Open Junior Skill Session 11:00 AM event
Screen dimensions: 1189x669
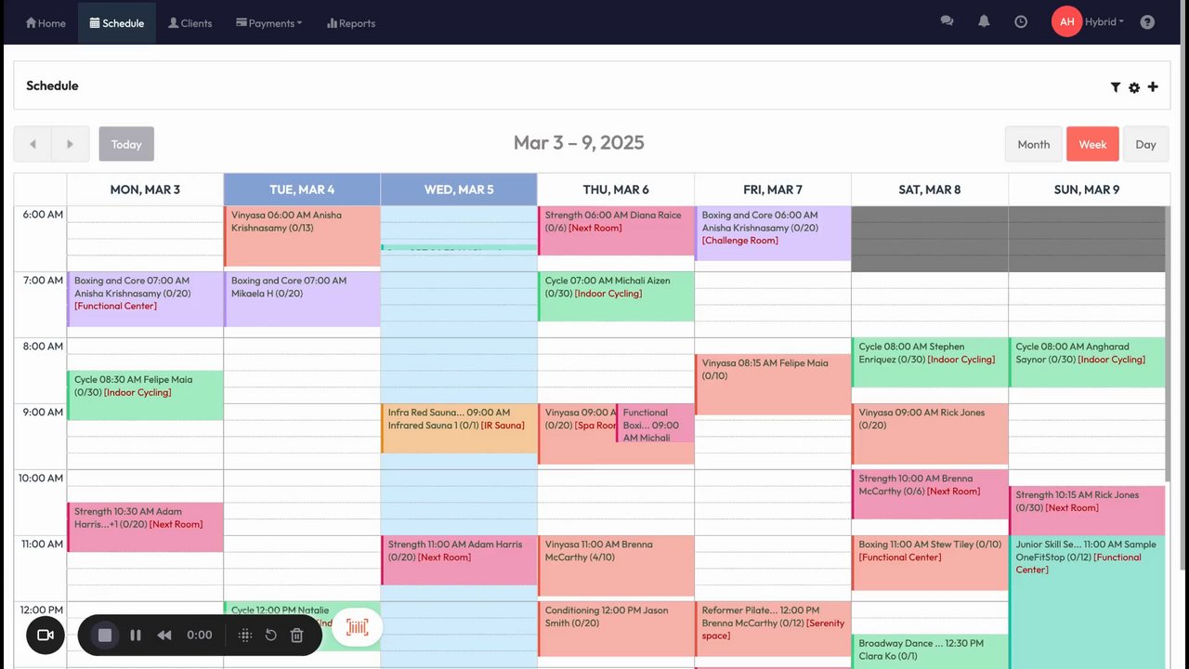coord(1087,602)
